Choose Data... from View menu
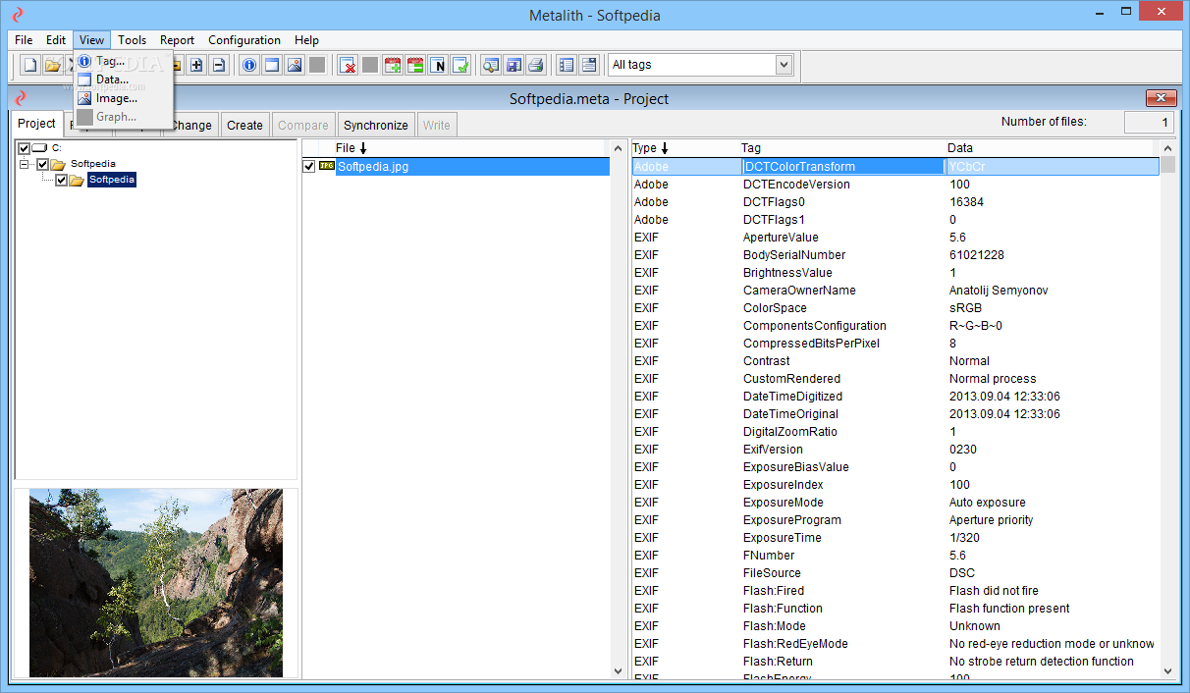The height and width of the screenshot is (693, 1190). coord(123,80)
